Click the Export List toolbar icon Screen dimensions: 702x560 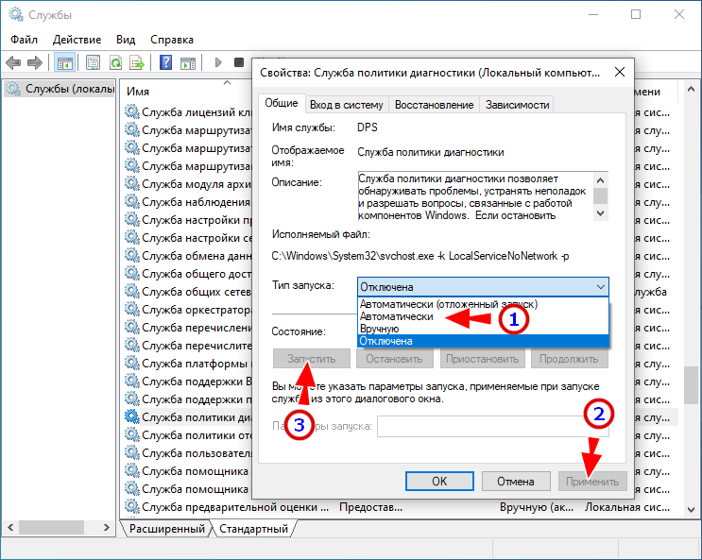pyautogui.click(x=137, y=62)
